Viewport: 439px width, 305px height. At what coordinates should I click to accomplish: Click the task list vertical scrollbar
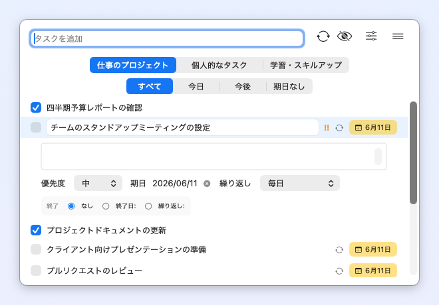(413, 152)
